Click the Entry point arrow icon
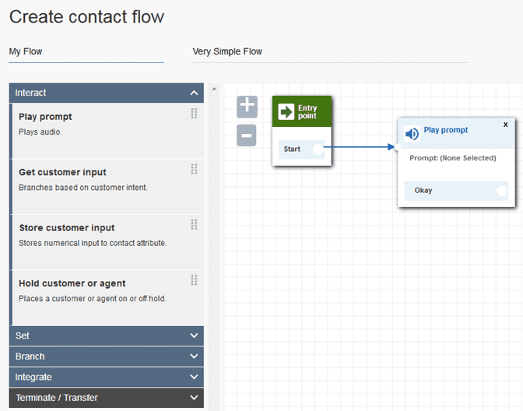The image size is (523, 411). [x=286, y=112]
